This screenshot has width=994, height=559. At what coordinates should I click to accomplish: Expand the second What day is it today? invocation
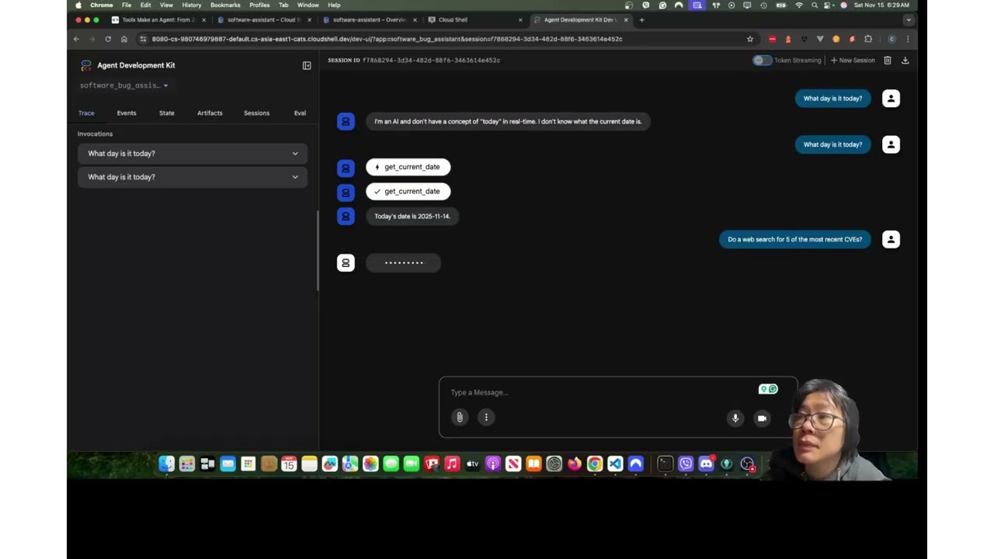pyautogui.click(x=193, y=177)
